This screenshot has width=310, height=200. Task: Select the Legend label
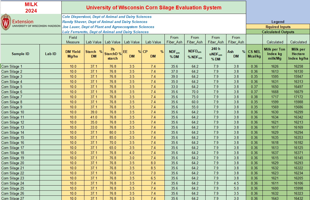278,22
